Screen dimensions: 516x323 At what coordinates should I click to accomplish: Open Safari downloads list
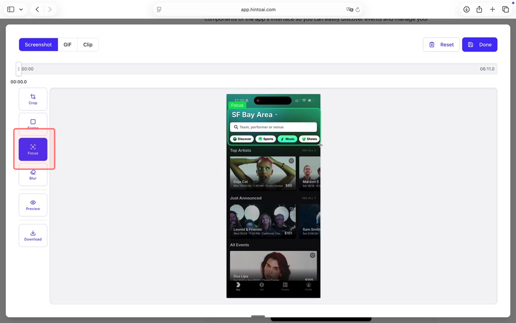pyautogui.click(x=466, y=9)
